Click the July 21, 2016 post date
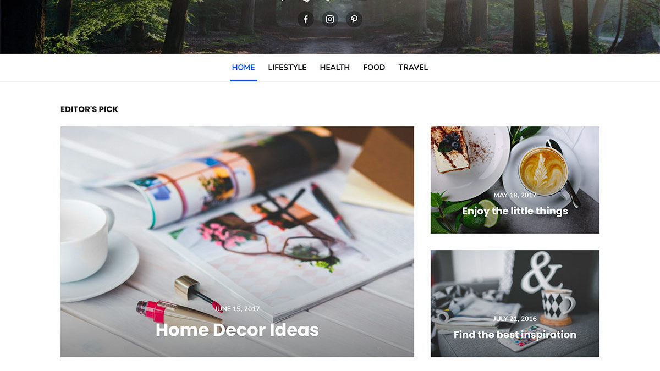660x371 pixels. (x=515, y=319)
